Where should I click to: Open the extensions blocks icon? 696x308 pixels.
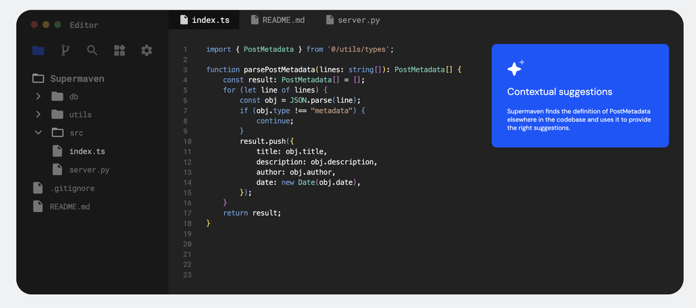pyautogui.click(x=120, y=51)
